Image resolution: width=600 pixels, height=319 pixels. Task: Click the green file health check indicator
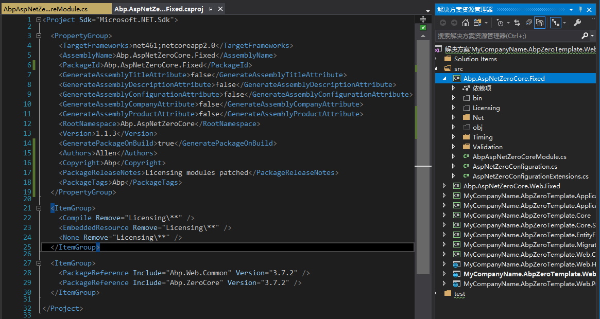[x=423, y=28]
